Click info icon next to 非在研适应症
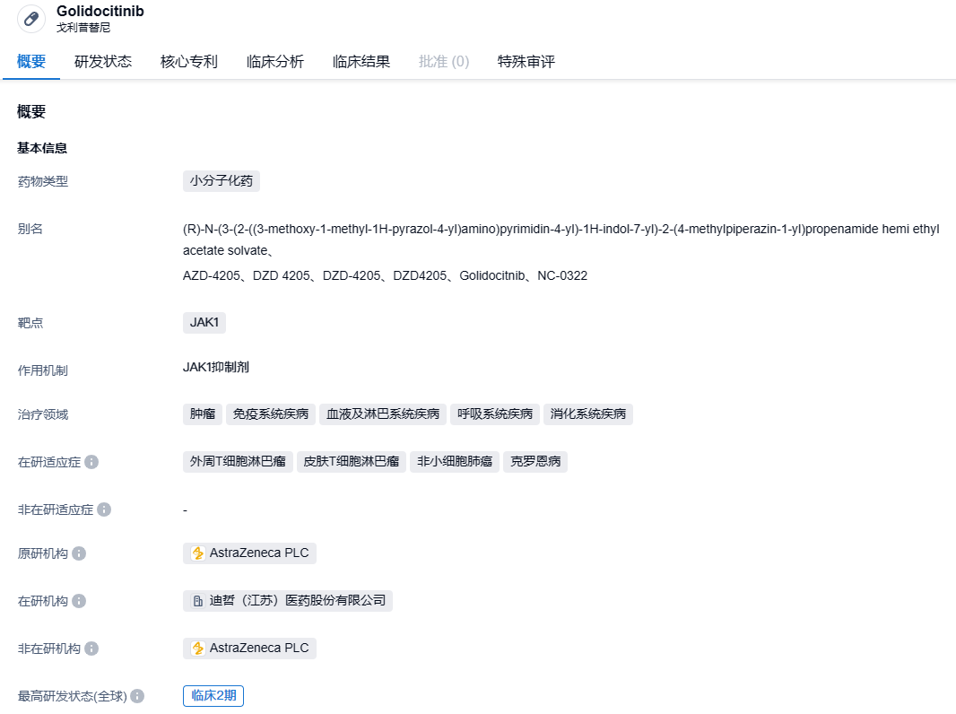The width and height of the screenshot is (956, 714). 104,509
